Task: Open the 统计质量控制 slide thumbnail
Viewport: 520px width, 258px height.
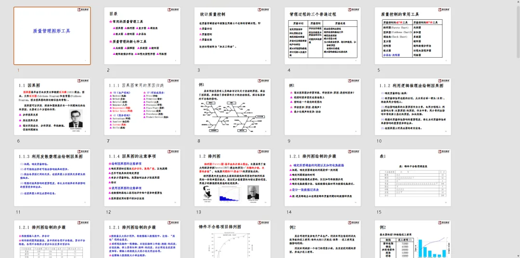Action: 233,36
